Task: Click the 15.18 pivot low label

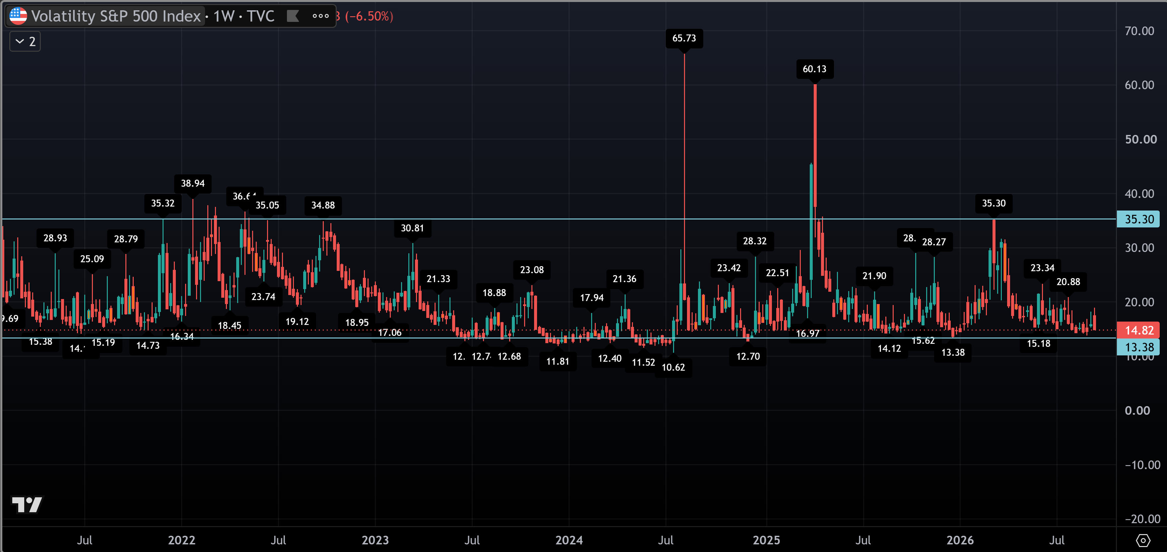Action: [1038, 344]
